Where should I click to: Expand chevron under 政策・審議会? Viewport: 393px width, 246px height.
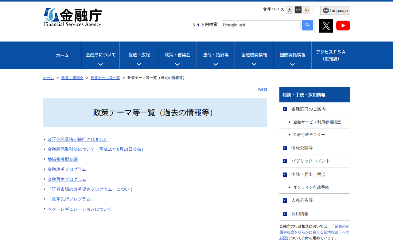177,65
